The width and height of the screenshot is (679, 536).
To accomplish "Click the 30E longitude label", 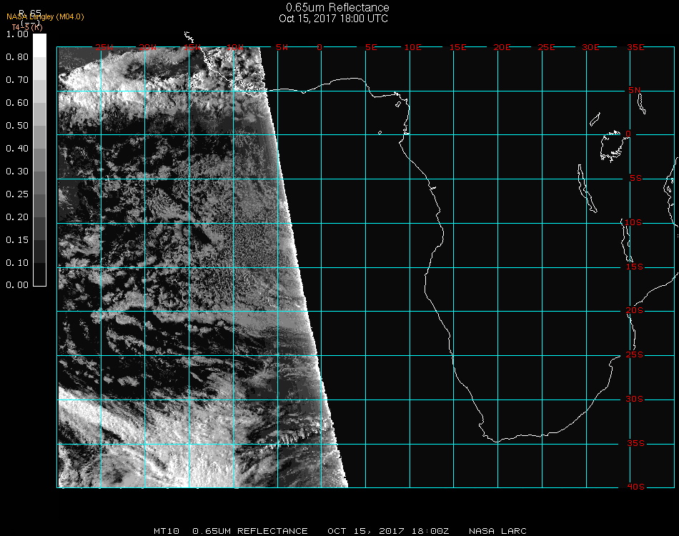I will [x=590, y=47].
